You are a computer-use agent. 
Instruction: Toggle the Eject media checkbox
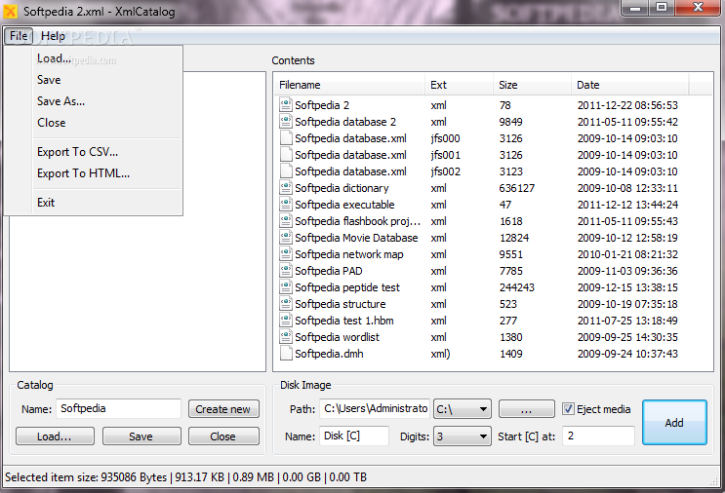(x=568, y=409)
